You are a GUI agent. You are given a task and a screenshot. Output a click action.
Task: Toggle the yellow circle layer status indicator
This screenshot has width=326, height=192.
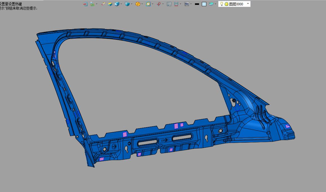226,4
